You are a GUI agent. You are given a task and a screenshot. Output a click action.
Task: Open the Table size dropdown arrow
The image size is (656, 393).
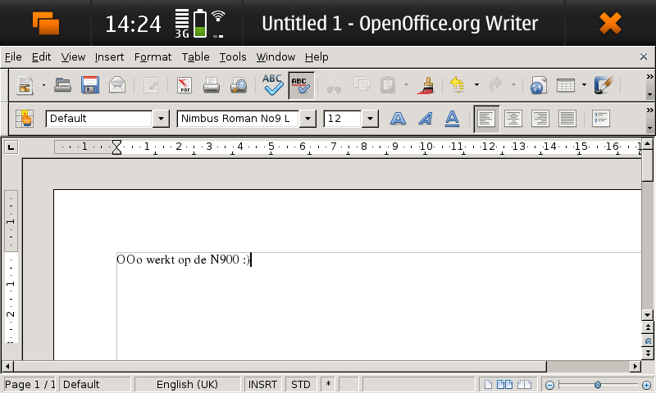tap(584, 85)
